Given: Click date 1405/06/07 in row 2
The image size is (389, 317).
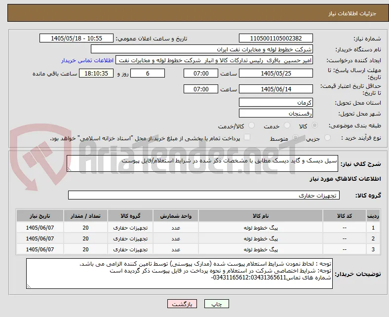Looking at the screenshot, I should pos(40,238).
